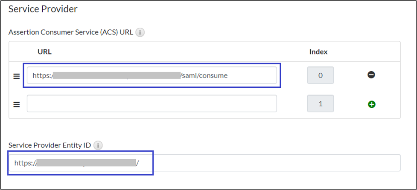This screenshot has width=417, height=190.
Task: Remove the first ACS URL row
Action: [371, 75]
